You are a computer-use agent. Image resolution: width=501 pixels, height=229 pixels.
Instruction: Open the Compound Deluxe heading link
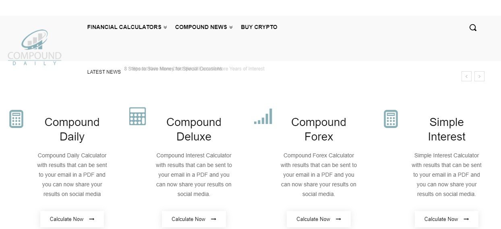click(194, 129)
